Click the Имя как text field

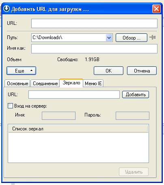tap(94, 48)
